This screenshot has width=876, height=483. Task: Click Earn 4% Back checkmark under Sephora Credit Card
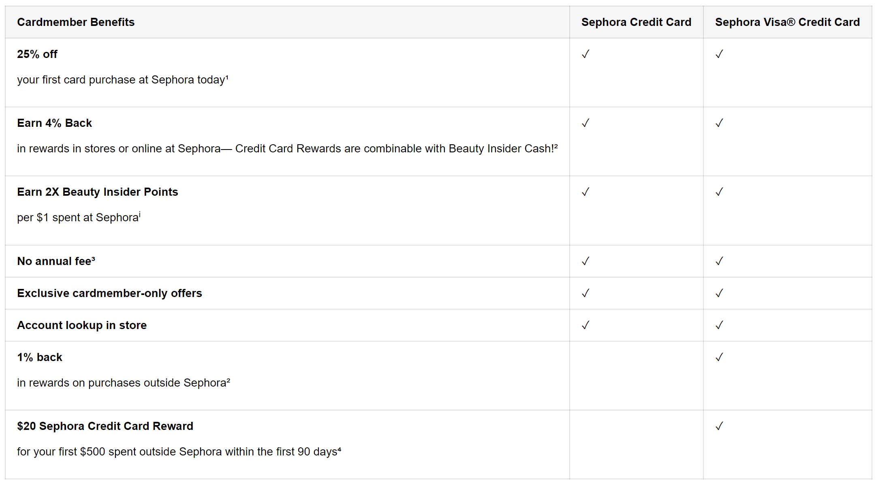[x=585, y=123]
